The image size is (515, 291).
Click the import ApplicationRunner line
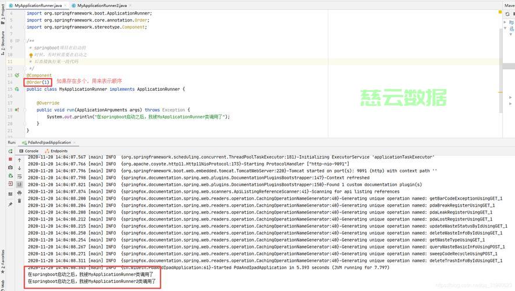coord(90,13)
